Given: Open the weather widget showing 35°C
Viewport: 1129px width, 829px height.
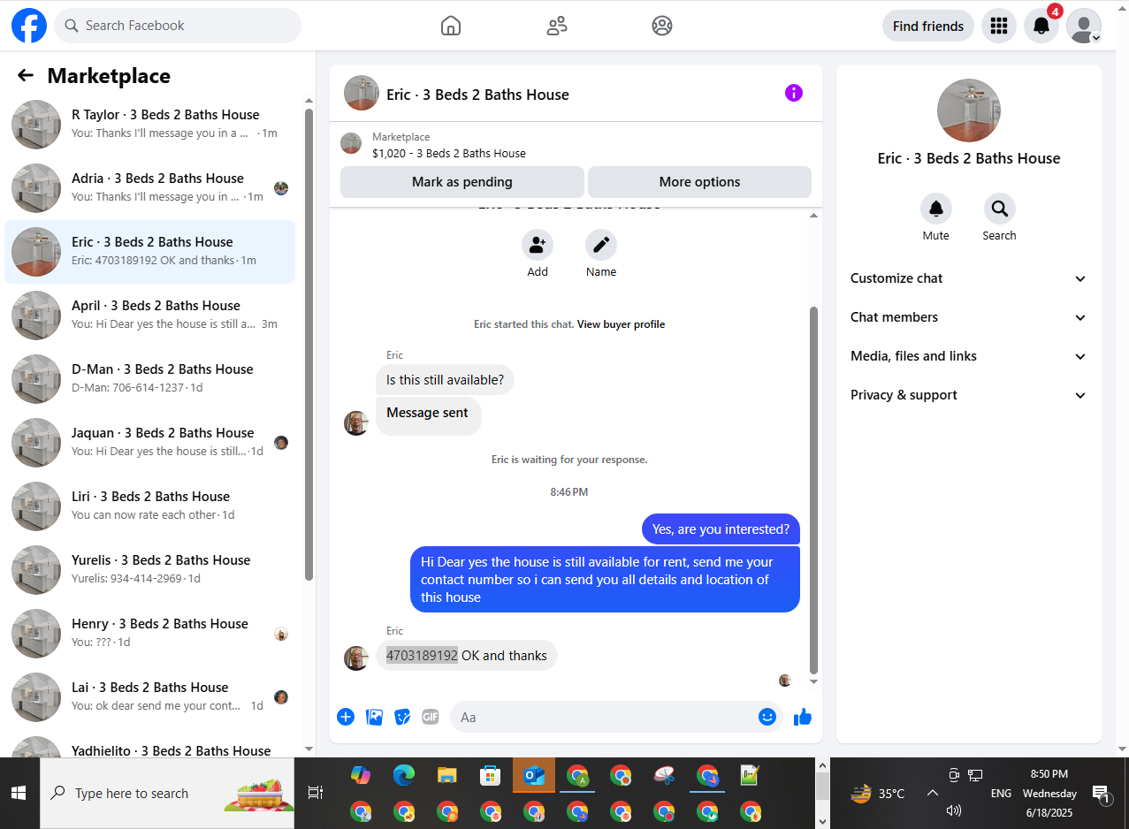Looking at the screenshot, I should [877, 794].
